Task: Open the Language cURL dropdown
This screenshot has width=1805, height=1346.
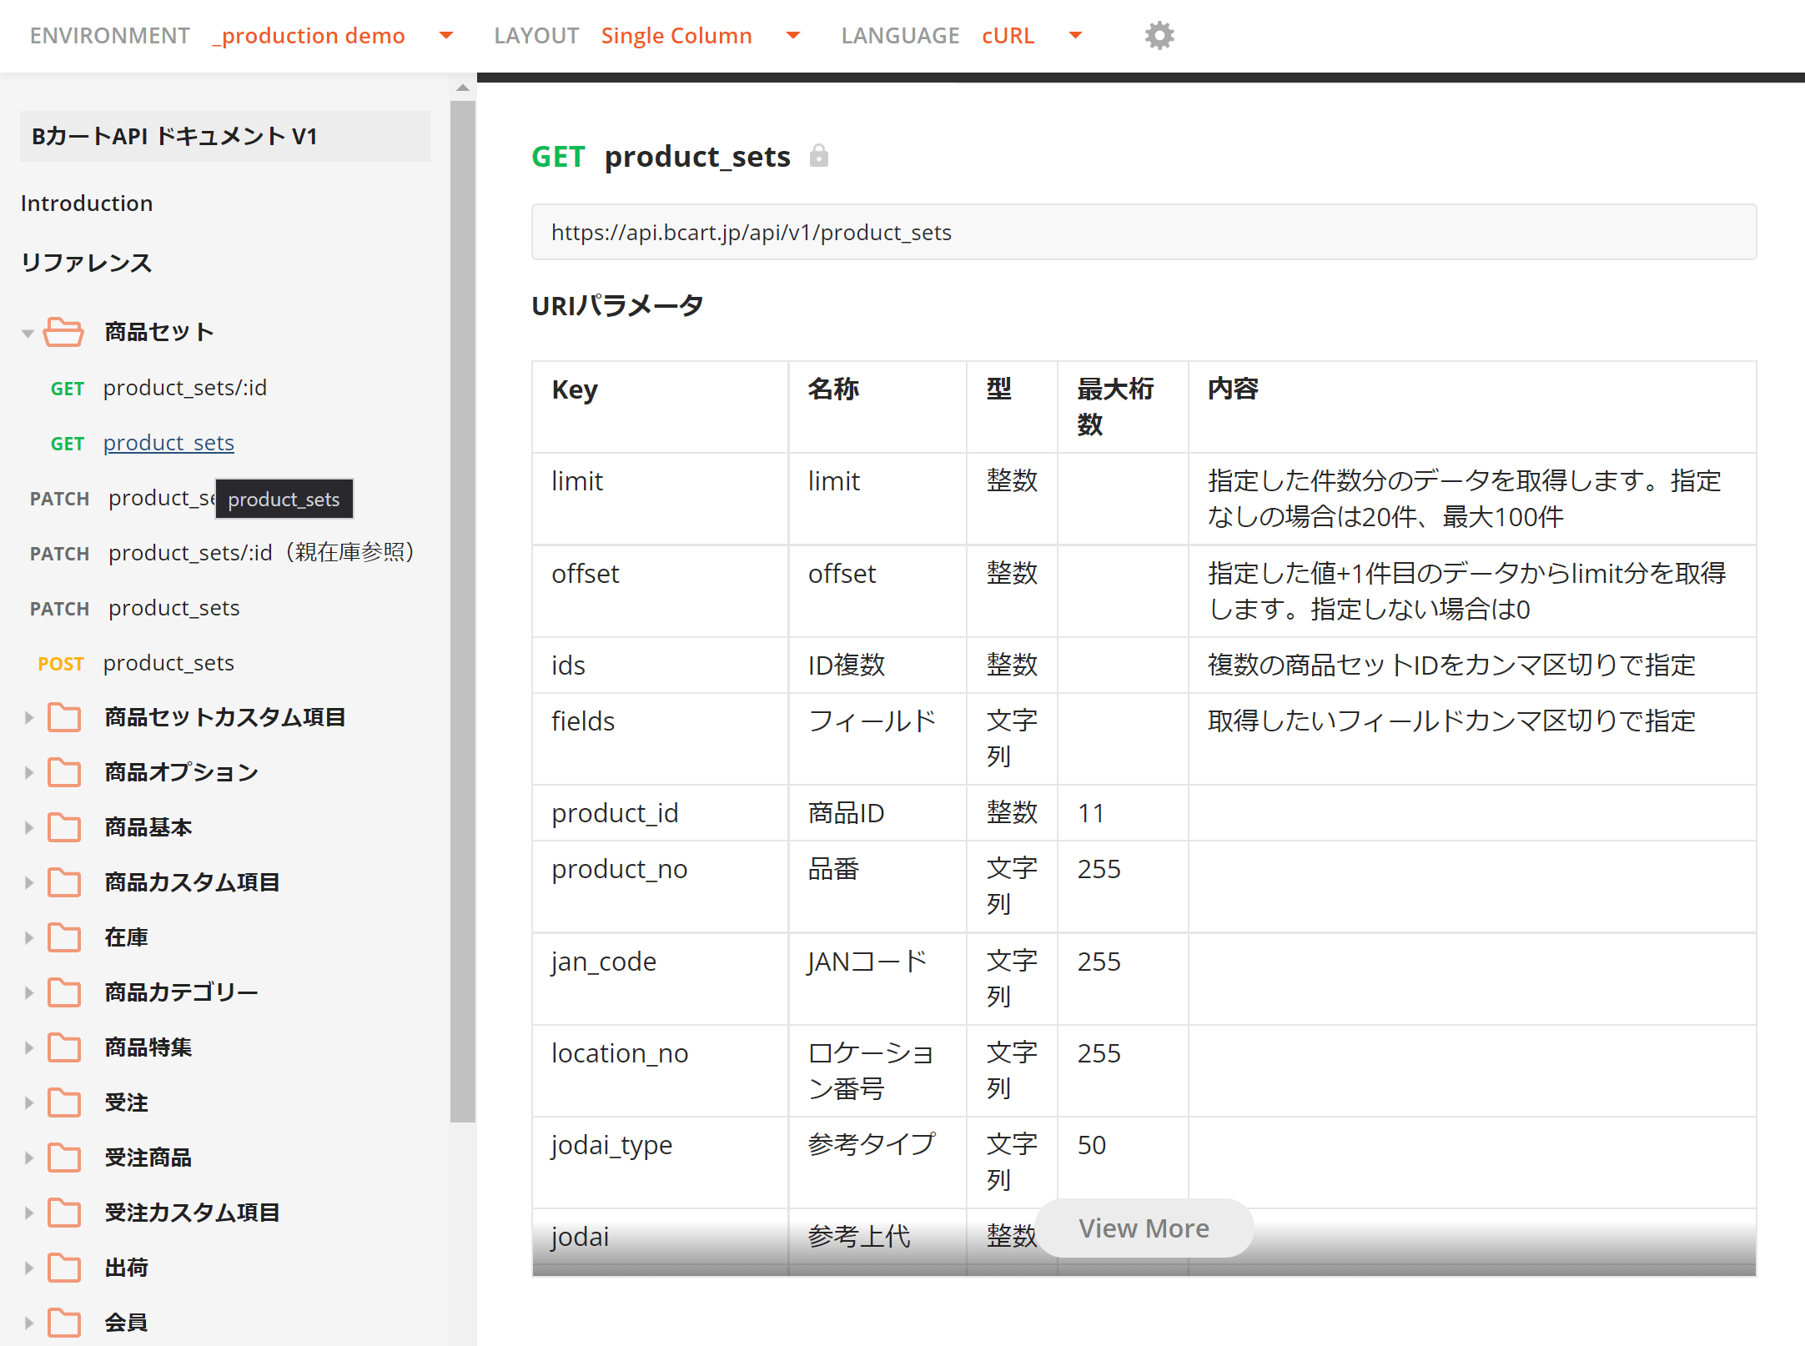Action: pos(1075,36)
